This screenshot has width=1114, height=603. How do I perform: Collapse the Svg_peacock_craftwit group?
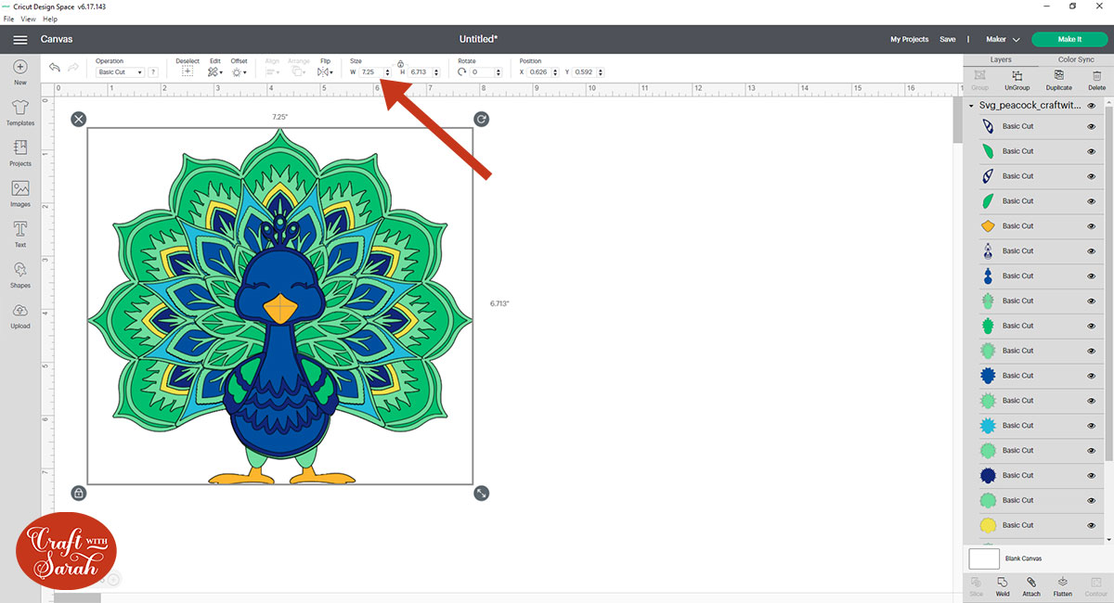(x=971, y=105)
